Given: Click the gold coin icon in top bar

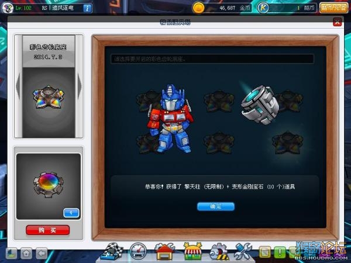Looking at the screenshot, I should (x=198, y=8).
